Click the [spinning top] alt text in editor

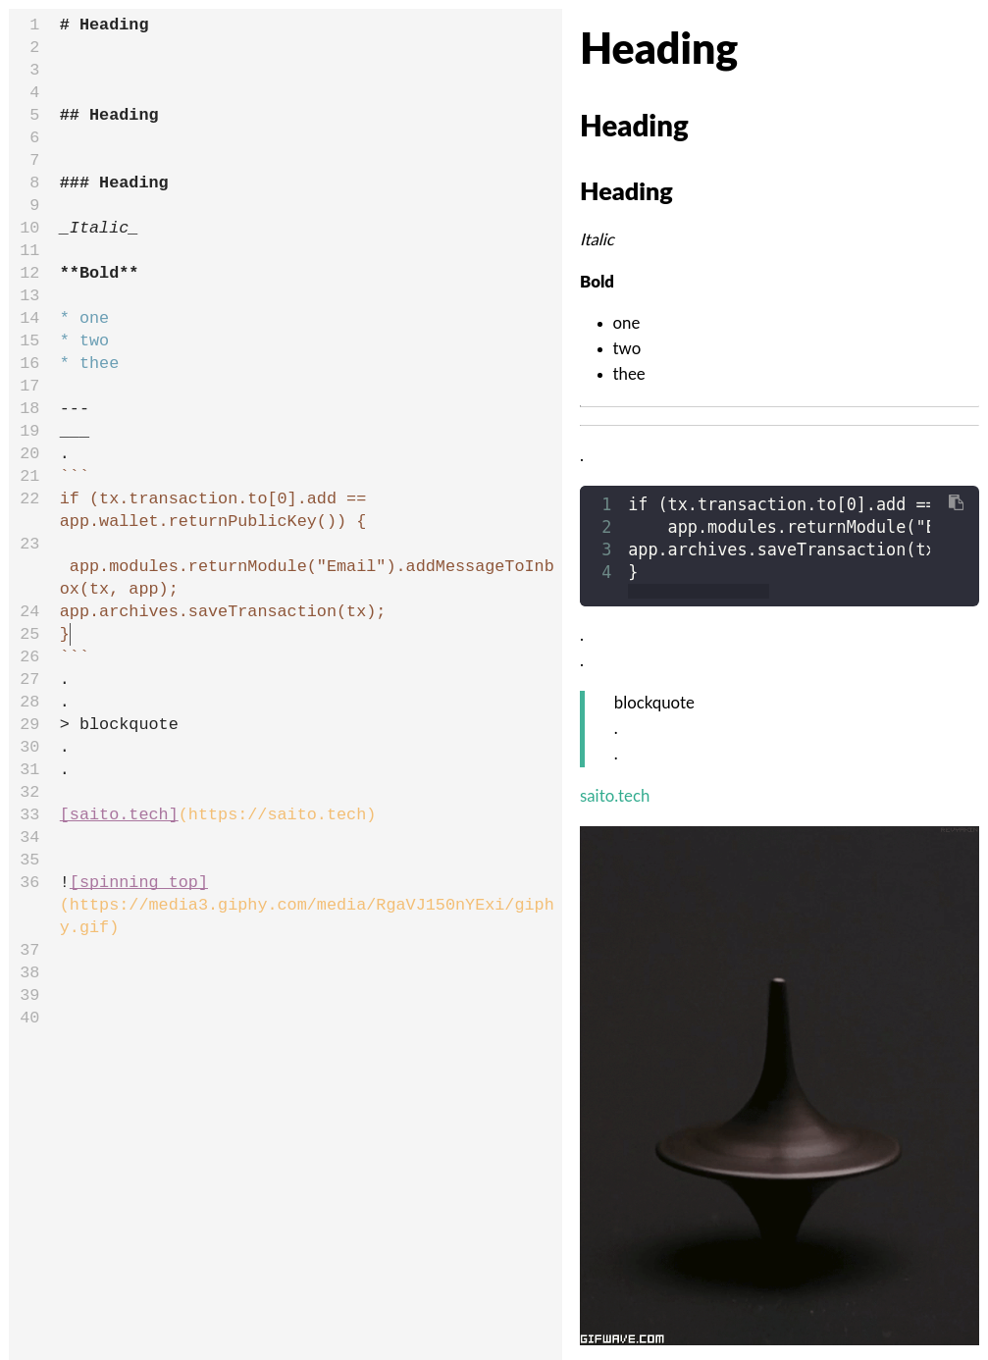138,882
